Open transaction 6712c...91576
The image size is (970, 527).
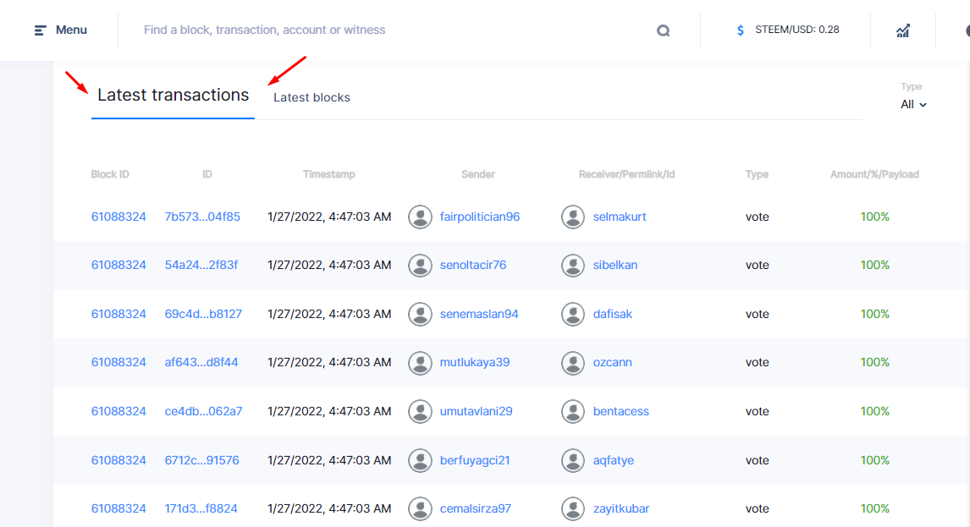(201, 459)
